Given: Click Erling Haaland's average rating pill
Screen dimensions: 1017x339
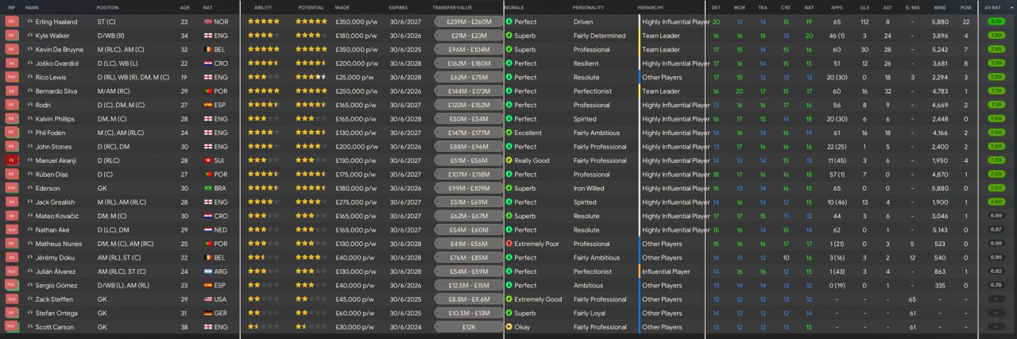Looking at the screenshot, I should (x=996, y=21).
